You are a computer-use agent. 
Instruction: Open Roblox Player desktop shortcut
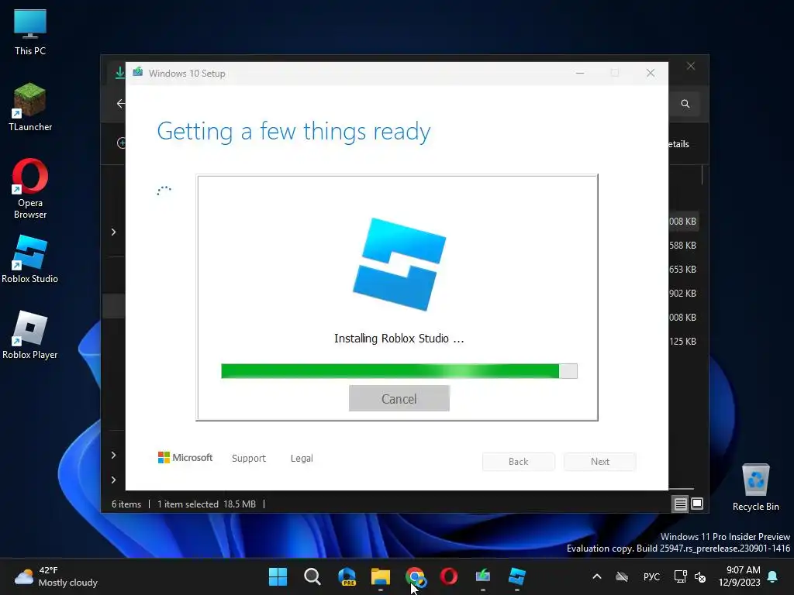(30, 335)
